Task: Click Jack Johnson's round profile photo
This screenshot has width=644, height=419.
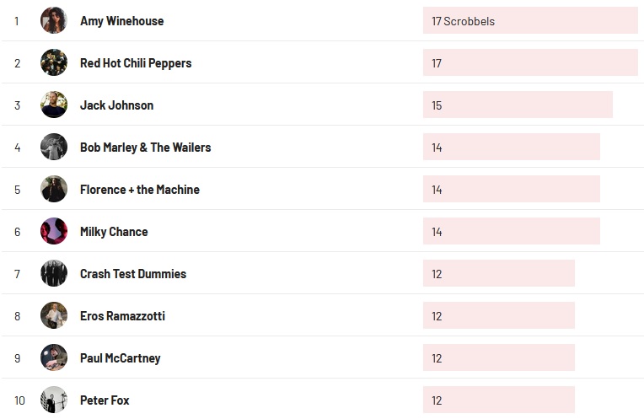Action: (54, 105)
